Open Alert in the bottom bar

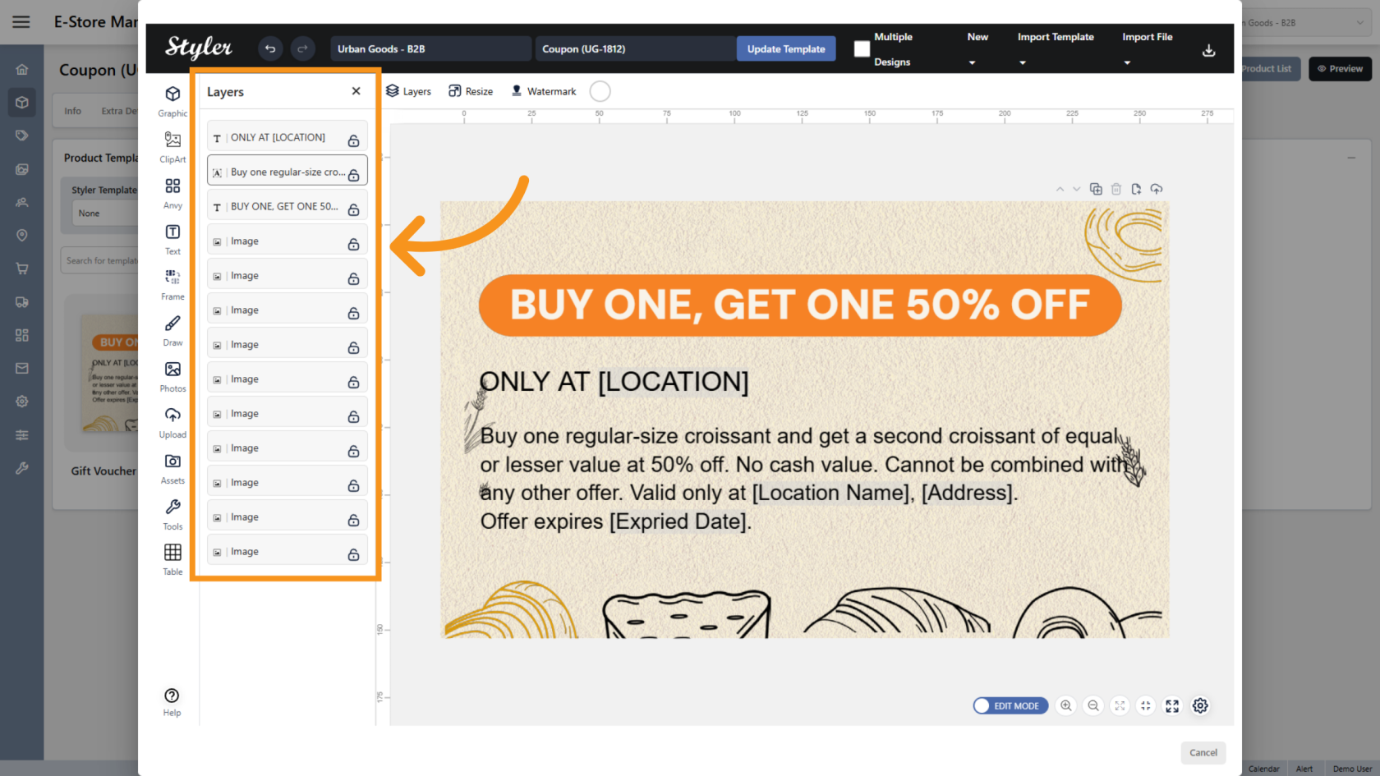(1304, 769)
